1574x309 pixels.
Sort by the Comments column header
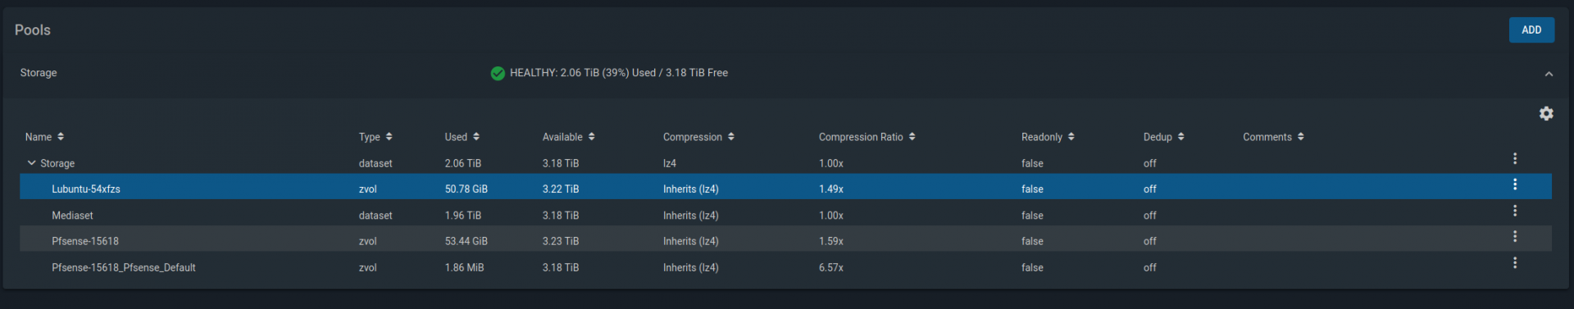tap(1273, 137)
